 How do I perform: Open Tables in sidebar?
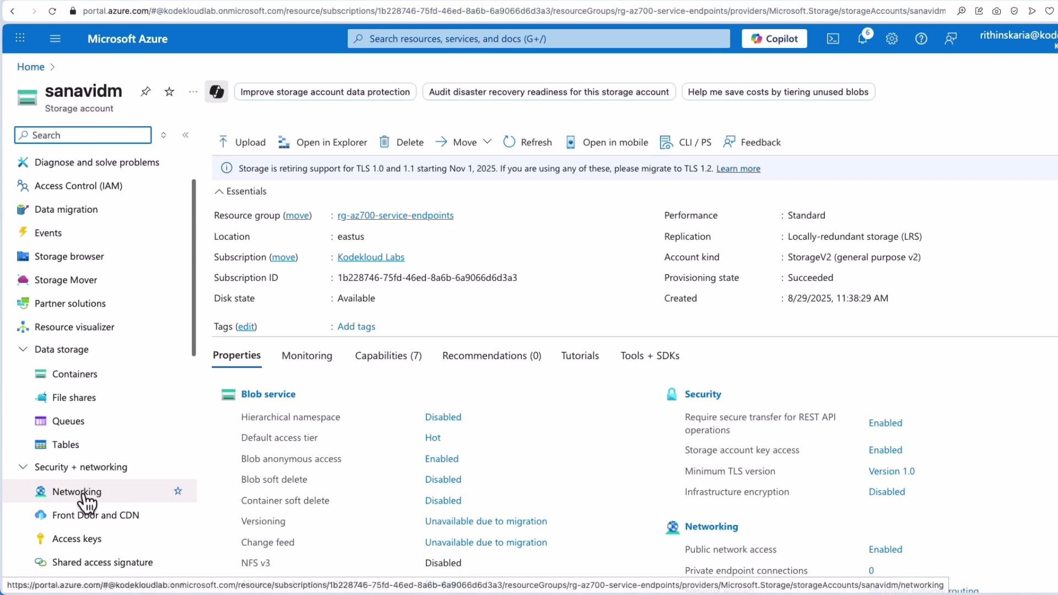(x=66, y=445)
